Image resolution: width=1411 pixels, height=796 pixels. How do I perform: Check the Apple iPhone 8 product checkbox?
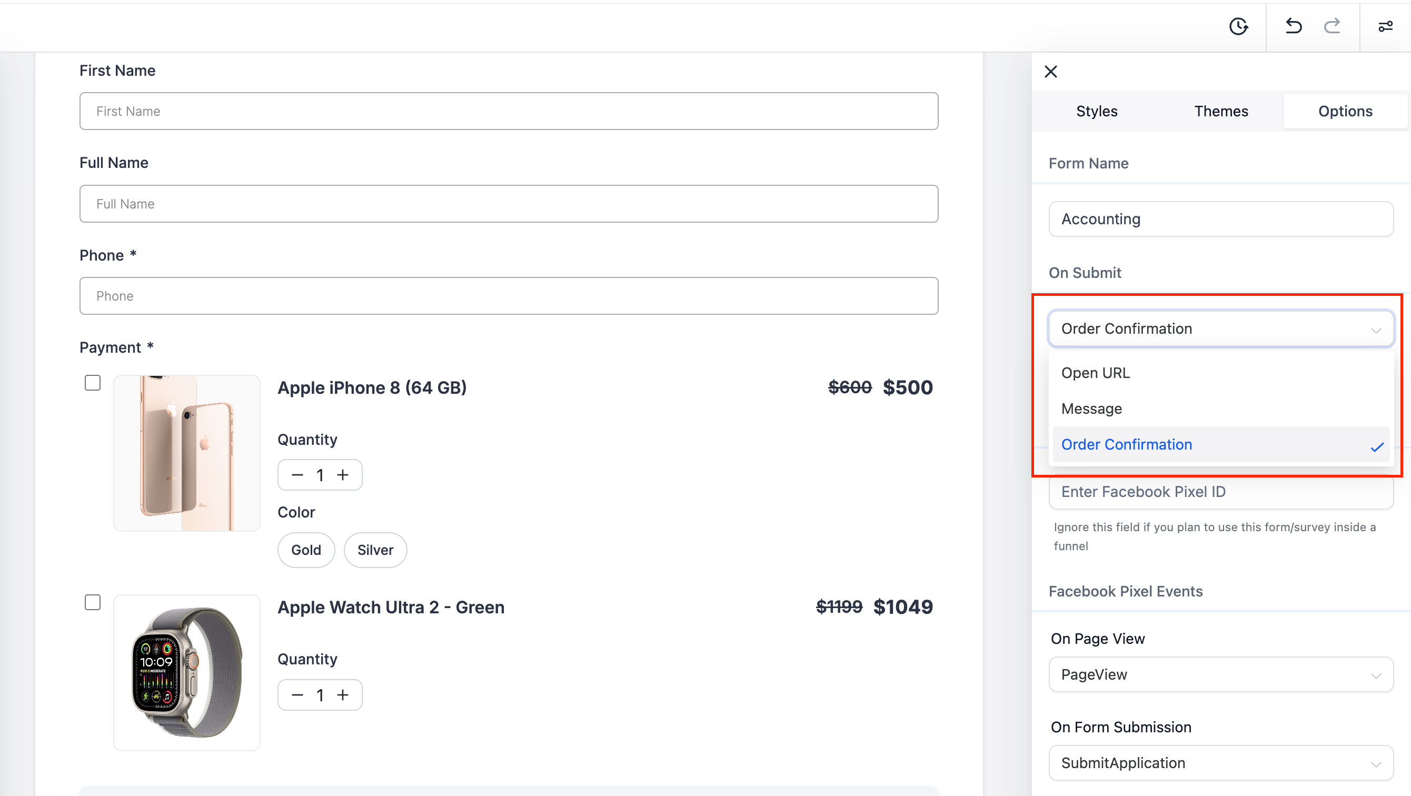coord(93,383)
